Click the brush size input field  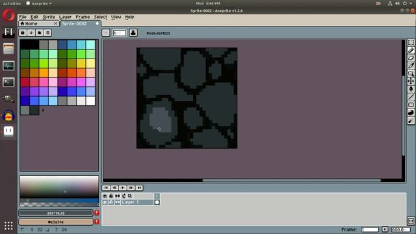(119, 33)
